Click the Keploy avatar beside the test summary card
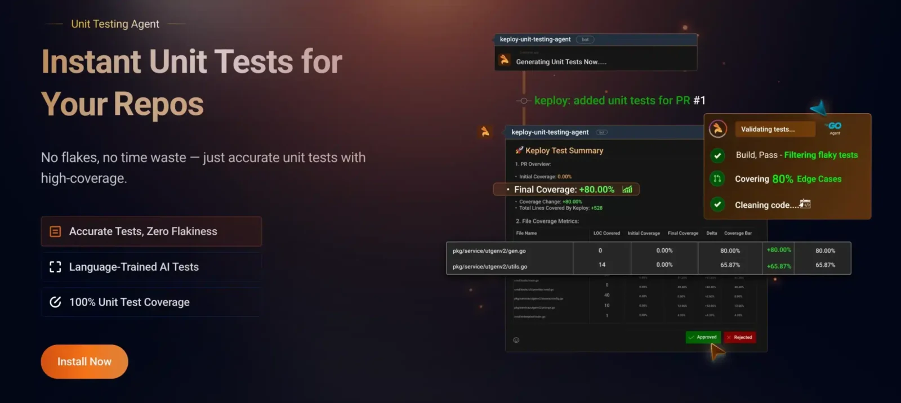Screen dimensions: 901x403 [x=485, y=132]
